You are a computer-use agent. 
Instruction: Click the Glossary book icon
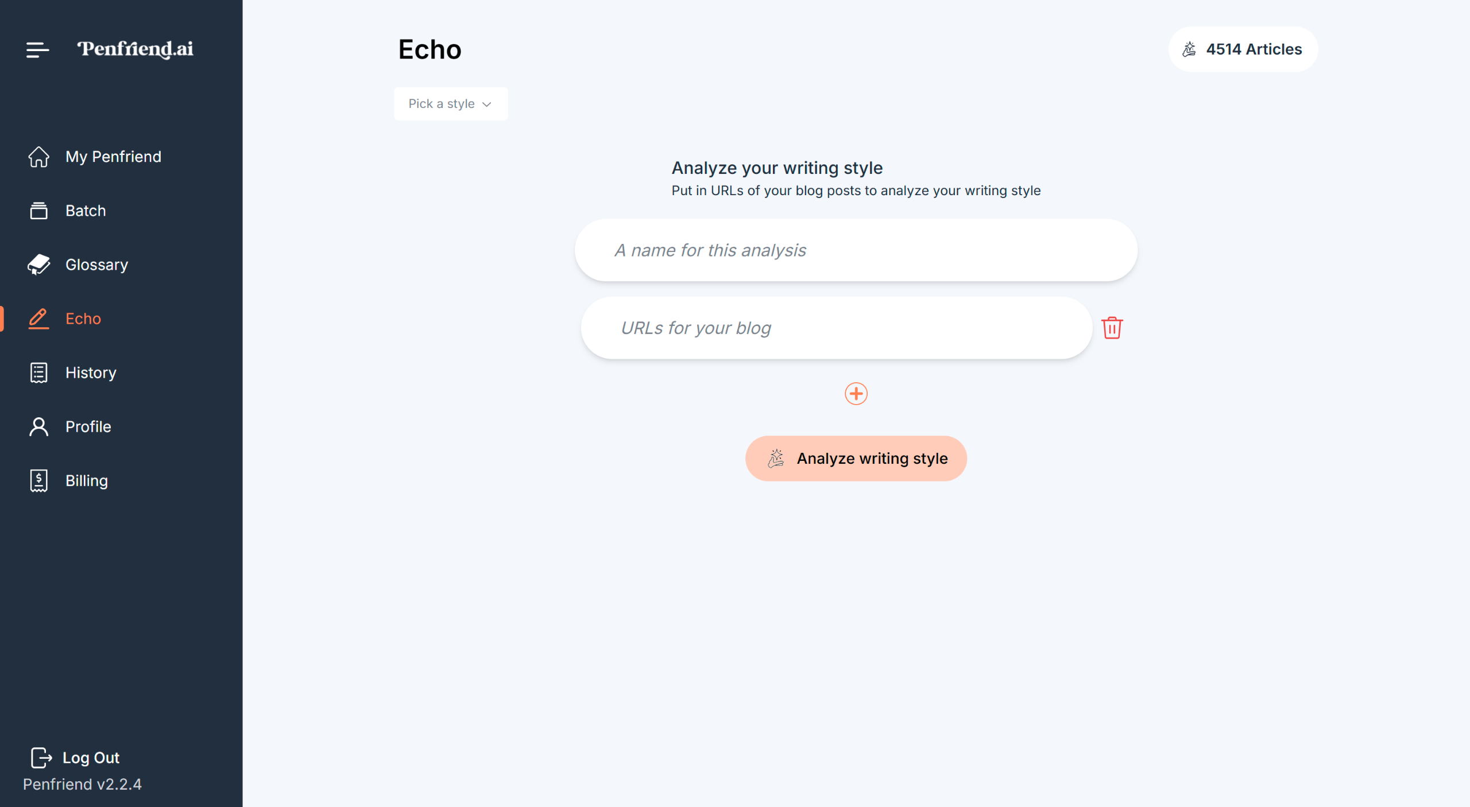(x=38, y=265)
